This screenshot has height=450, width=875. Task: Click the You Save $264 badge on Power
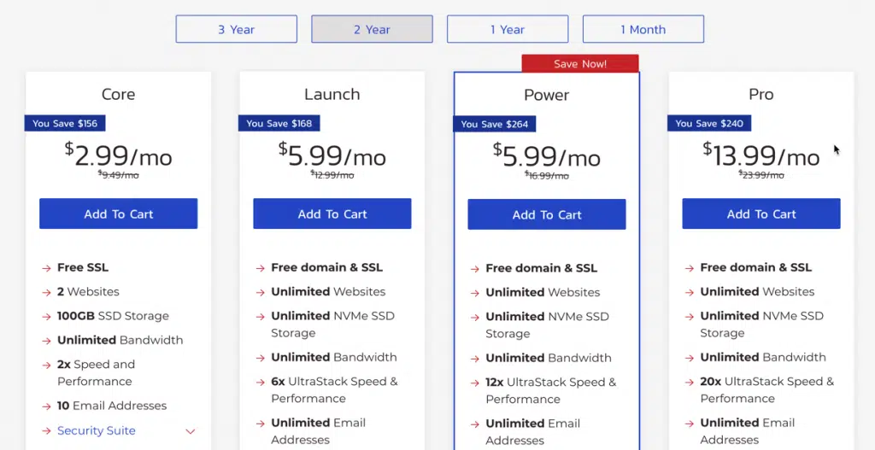pyautogui.click(x=494, y=124)
